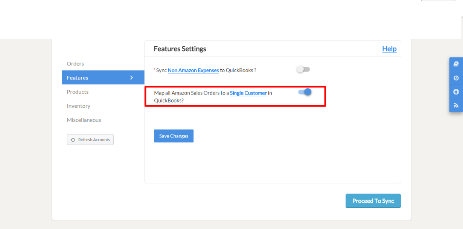Click the Features Settings heading text
Image resolution: width=463 pixels, height=229 pixels.
[180, 49]
